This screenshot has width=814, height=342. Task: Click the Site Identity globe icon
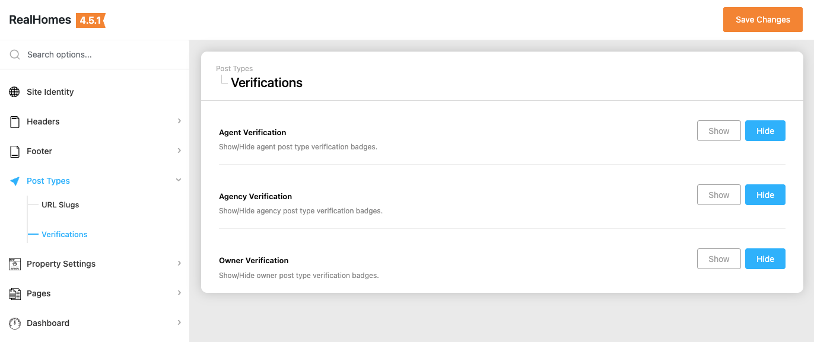[x=15, y=92]
